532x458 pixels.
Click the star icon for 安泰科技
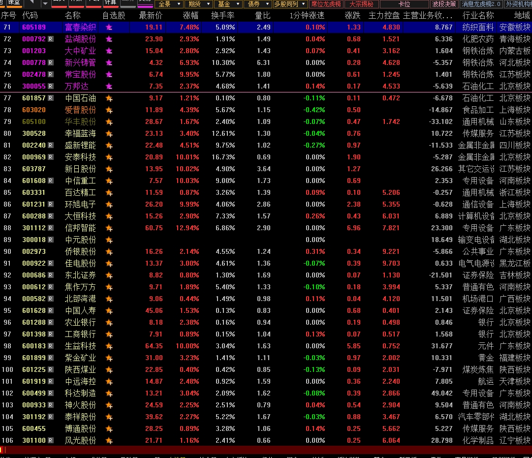tap(109, 157)
